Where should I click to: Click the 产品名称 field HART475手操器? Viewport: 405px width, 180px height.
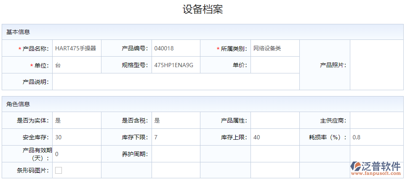click(77, 48)
